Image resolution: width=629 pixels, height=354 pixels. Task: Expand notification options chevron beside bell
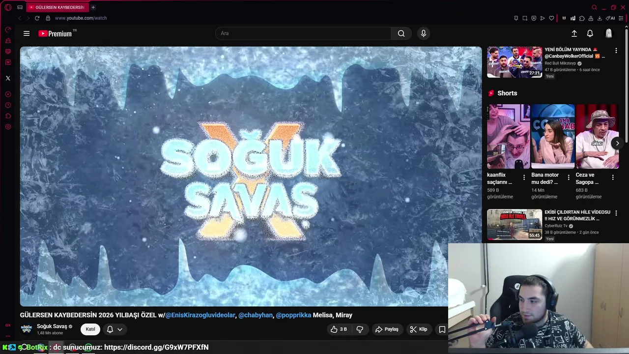(119, 329)
